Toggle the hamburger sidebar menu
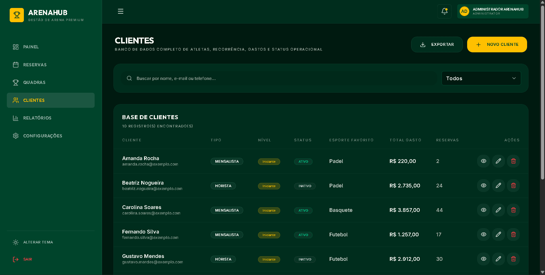 point(120,11)
